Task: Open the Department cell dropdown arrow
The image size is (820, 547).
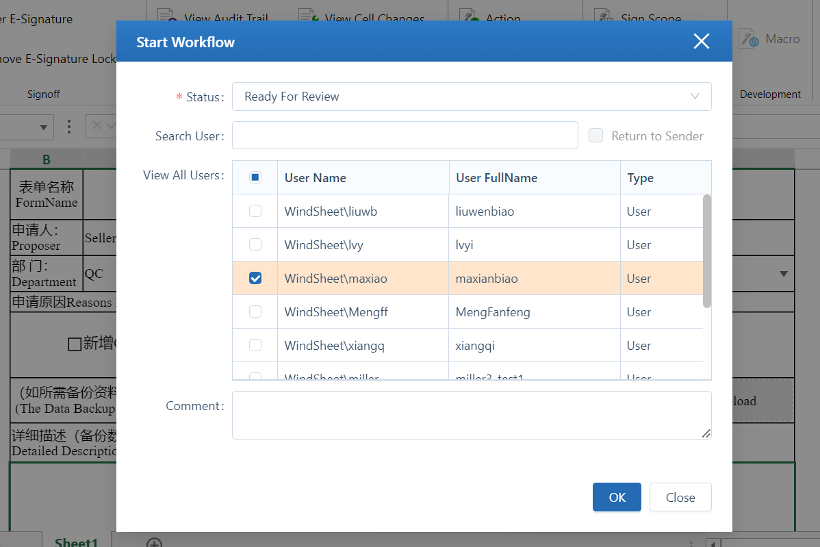Action: coord(783,274)
